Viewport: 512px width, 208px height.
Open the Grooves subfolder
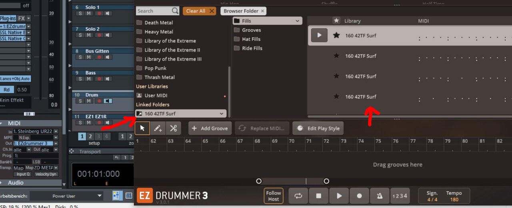point(251,30)
